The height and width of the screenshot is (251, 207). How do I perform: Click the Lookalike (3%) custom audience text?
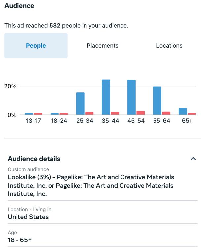(x=91, y=186)
